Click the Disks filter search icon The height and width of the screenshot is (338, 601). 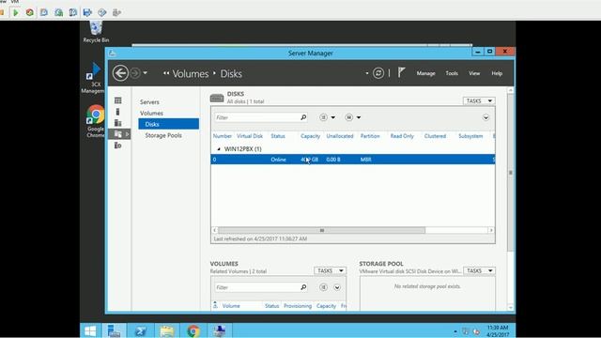tap(303, 117)
